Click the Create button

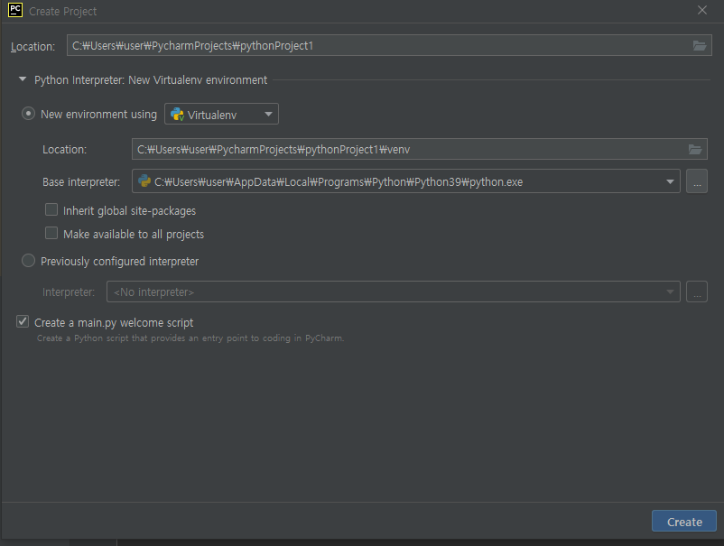click(684, 522)
